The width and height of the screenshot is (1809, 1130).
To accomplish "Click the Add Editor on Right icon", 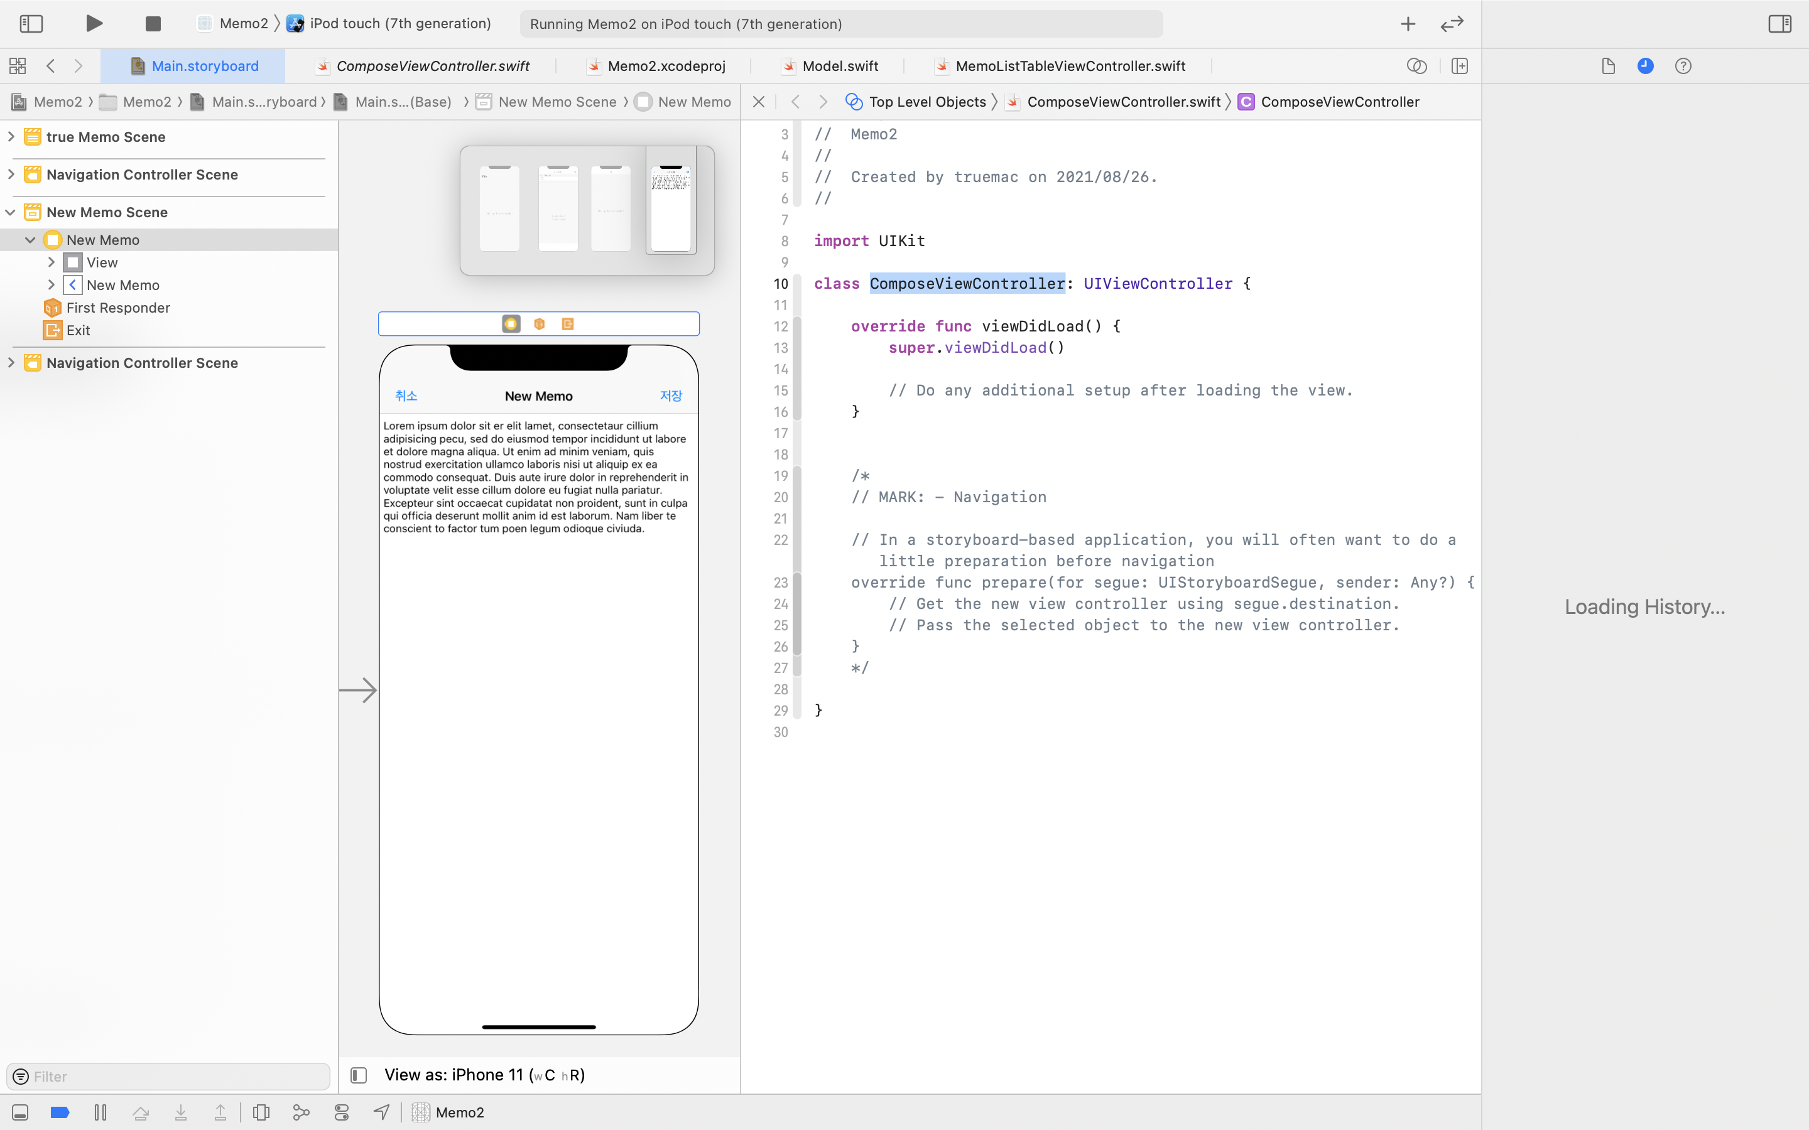I will [1459, 66].
